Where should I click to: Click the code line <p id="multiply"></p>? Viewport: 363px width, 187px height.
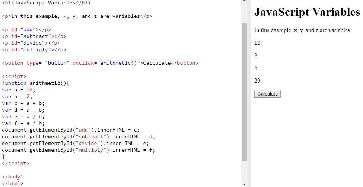pyautogui.click(x=34, y=50)
